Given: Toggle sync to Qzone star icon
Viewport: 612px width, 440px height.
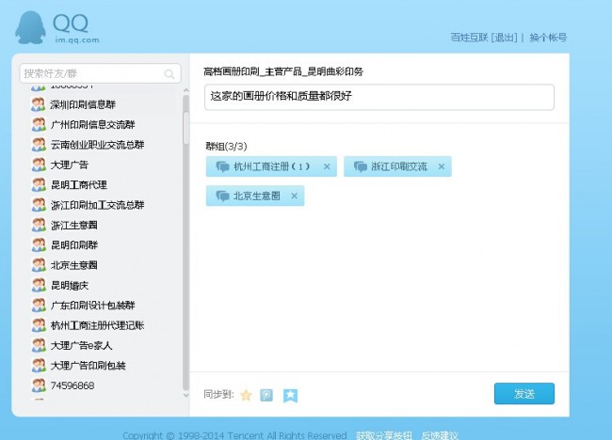Looking at the screenshot, I should (x=247, y=395).
